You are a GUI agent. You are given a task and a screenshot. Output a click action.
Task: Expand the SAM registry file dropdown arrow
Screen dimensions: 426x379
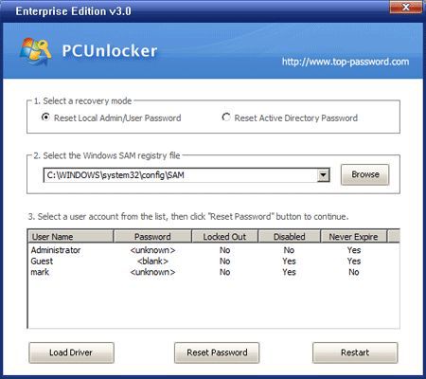pos(323,175)
